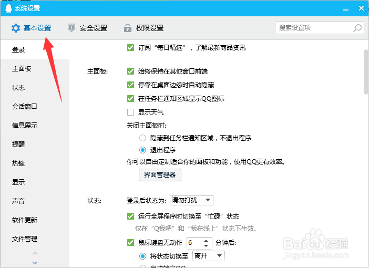Toggle 运行全屏程序时切换至忙碌 checkbox
369x268 pixels.
click(x=130, y=216)
